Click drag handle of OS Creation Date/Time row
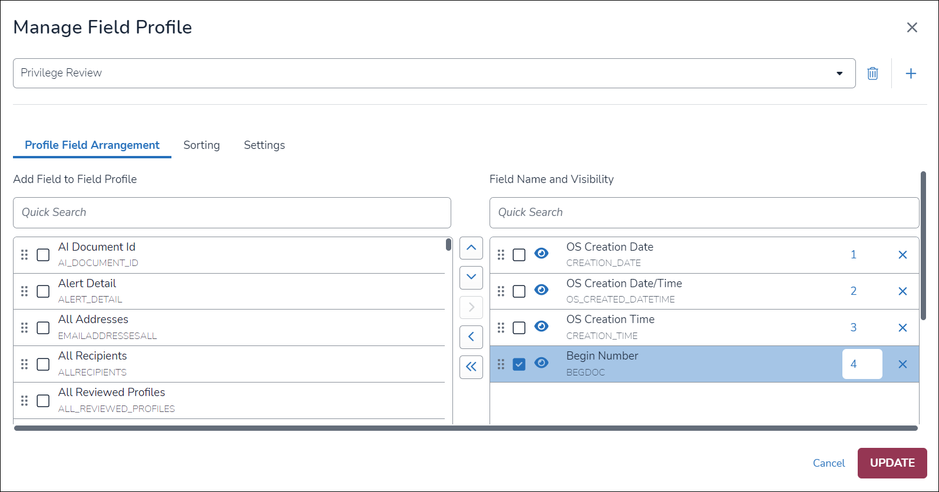This screenshot has width=939, height=492. coord(501,291)
